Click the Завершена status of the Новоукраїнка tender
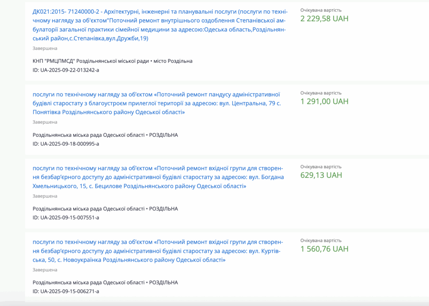Image resolution: width=429 pixels, height=306 pixels. [x=45, y=270]
